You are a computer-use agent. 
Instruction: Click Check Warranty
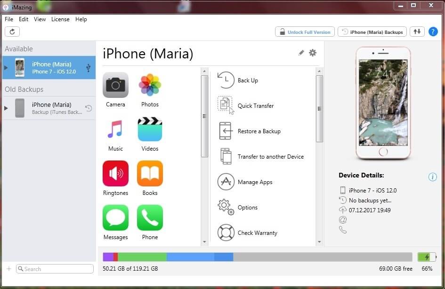(247, 233)
